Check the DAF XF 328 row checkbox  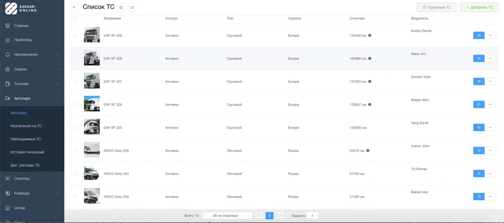tap(75, 58)
